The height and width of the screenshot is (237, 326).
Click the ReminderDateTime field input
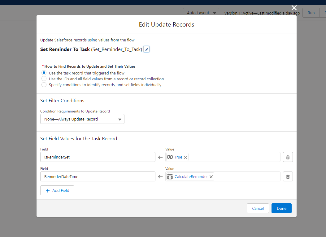click(98, 177)
